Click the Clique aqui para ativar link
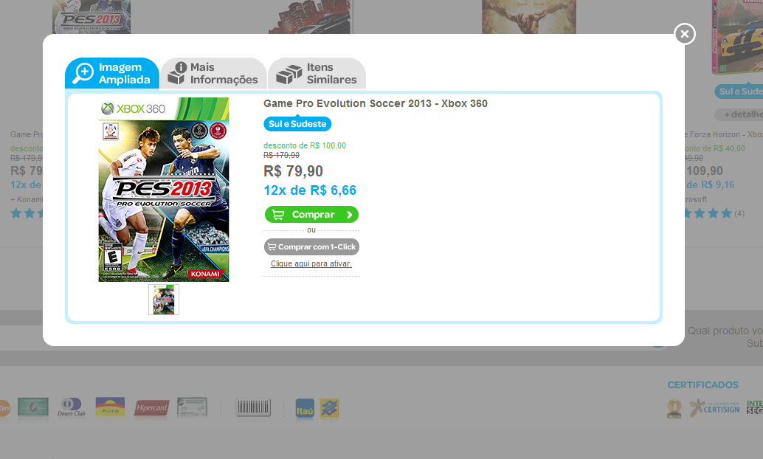763x459 pixels. click(x=311, y=264)
